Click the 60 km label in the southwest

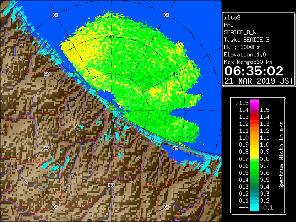point(55,207)
